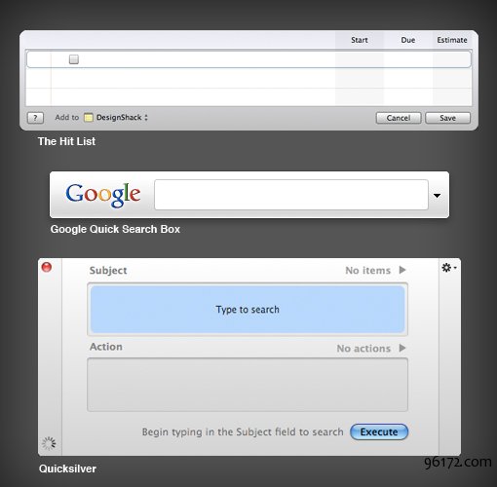This screenshot has width=497, height=487.
Task: Click the help question mark button
Action: point(35,118)
